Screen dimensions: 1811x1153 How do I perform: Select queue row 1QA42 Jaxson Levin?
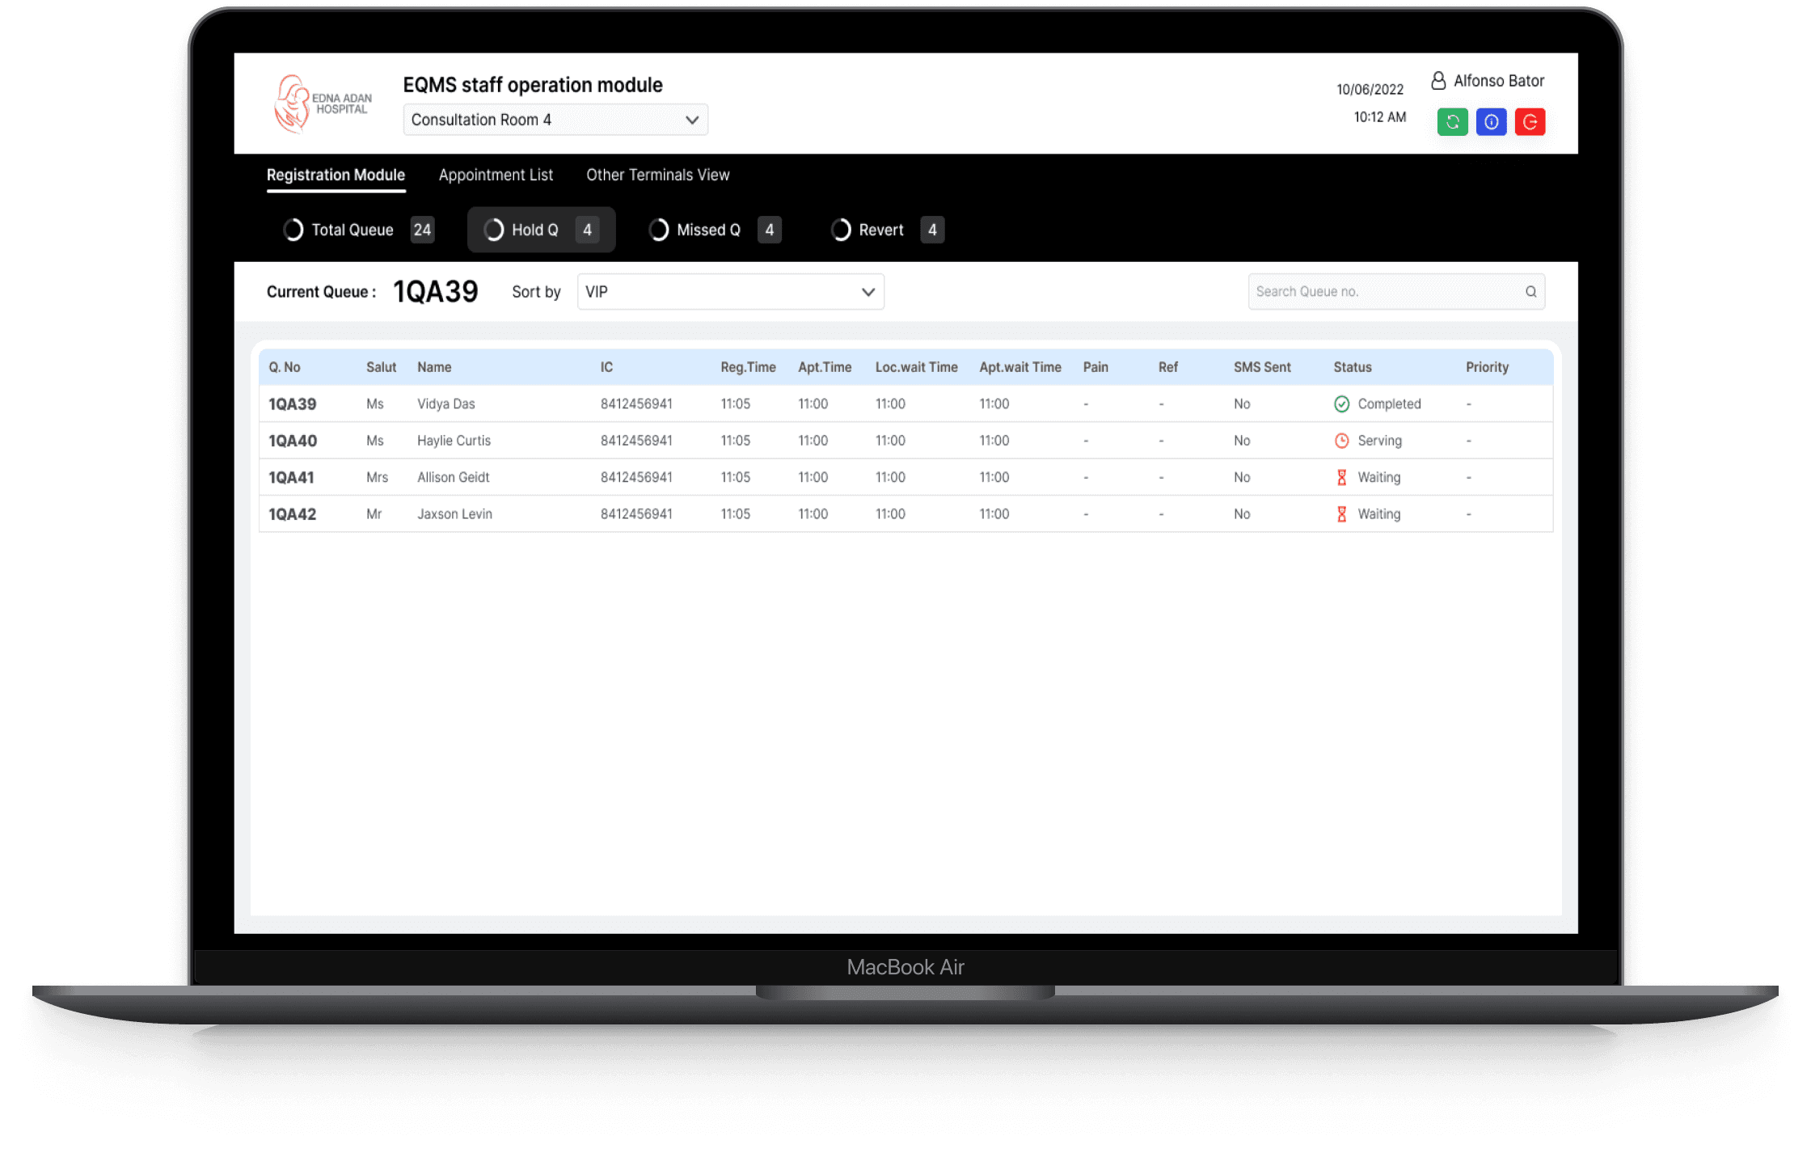pos(454,514)
